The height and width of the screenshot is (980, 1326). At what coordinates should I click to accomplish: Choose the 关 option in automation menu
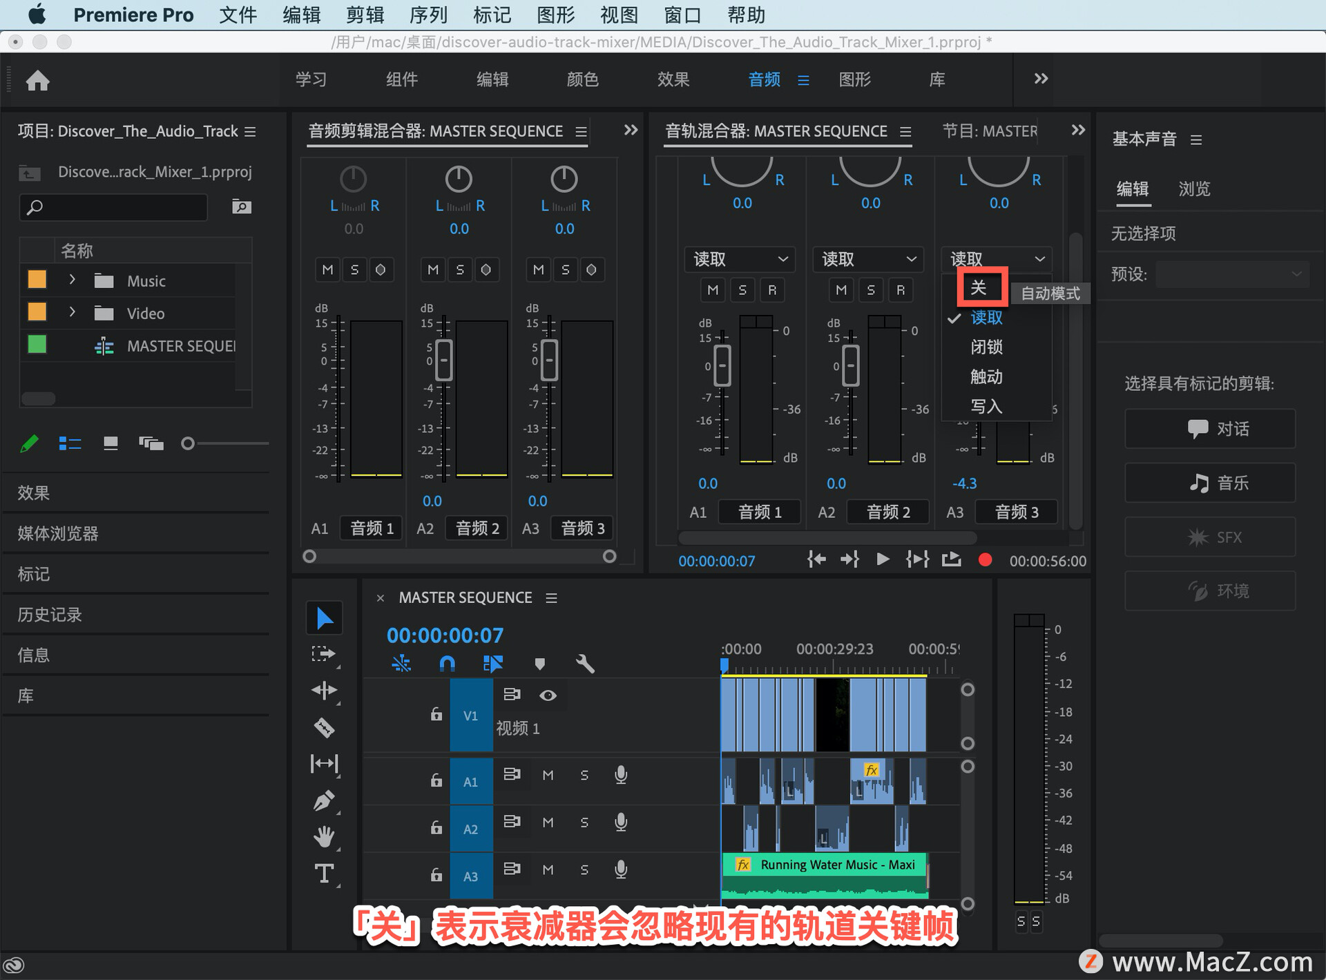979,287
